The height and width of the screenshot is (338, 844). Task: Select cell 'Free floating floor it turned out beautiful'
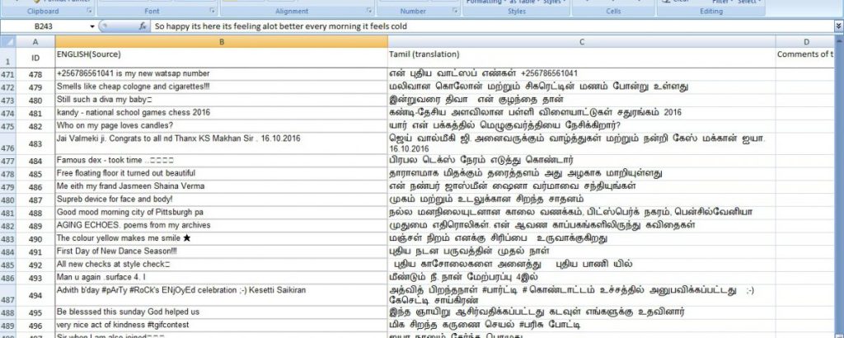pos(221,173)
